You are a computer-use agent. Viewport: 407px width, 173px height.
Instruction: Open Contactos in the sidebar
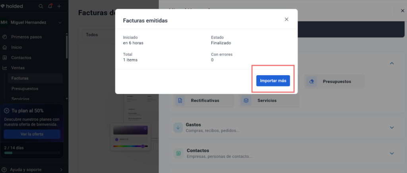21,58
